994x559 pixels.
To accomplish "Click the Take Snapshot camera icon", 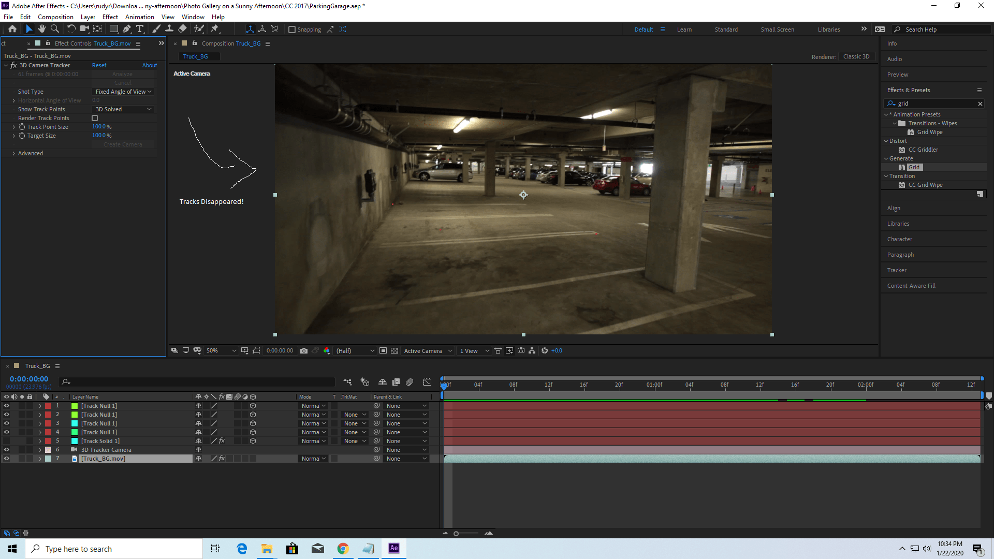I will pos(304,351).
